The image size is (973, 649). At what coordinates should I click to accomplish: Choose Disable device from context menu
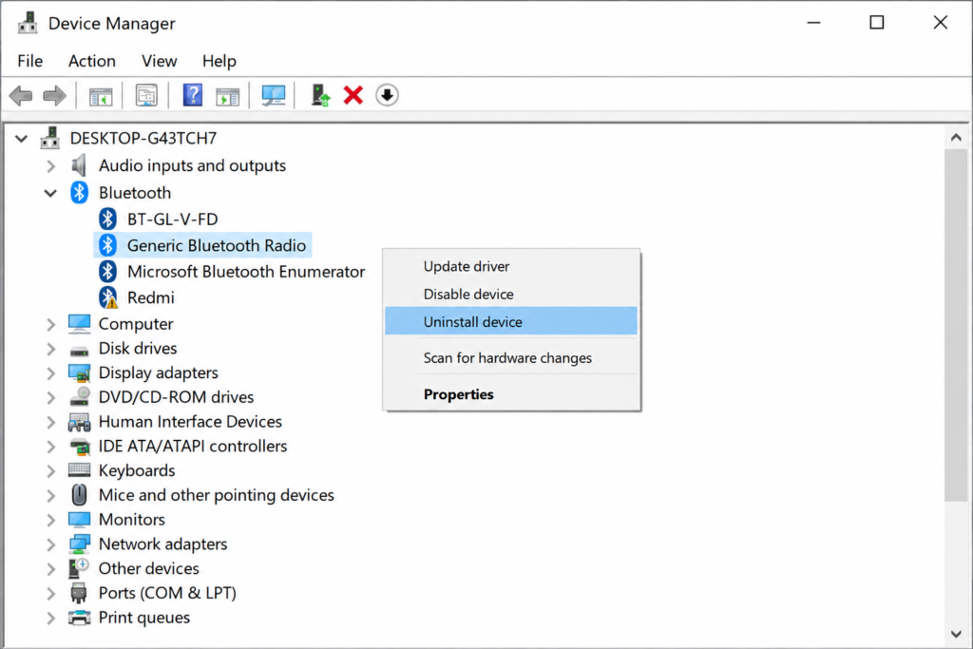(x=510, y=295)
